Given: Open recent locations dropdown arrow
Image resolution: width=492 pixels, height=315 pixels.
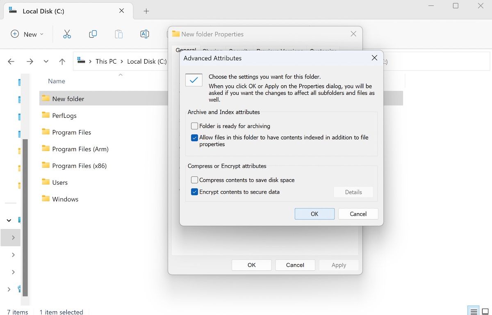Looking at the screenshot, I should point(46,62).
